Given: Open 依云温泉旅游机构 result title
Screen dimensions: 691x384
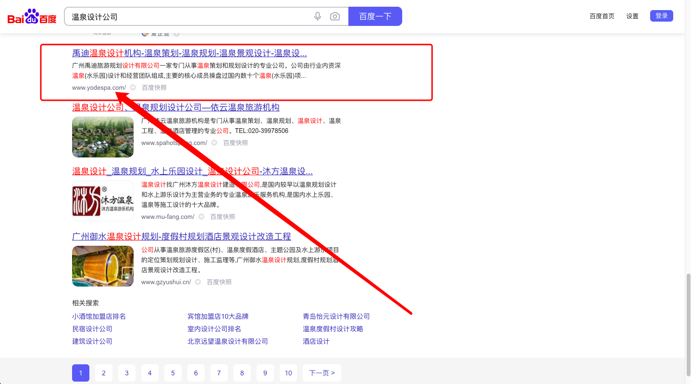Looking at the screenshot, I should [x=176, y=107].
